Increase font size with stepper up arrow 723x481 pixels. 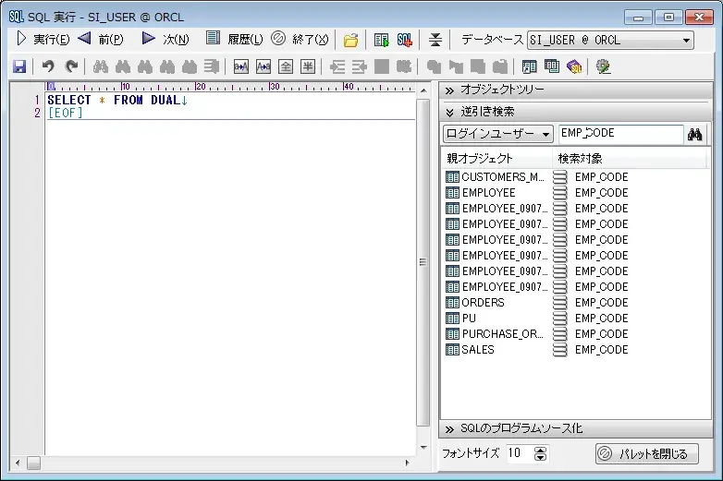click(541, 450)
